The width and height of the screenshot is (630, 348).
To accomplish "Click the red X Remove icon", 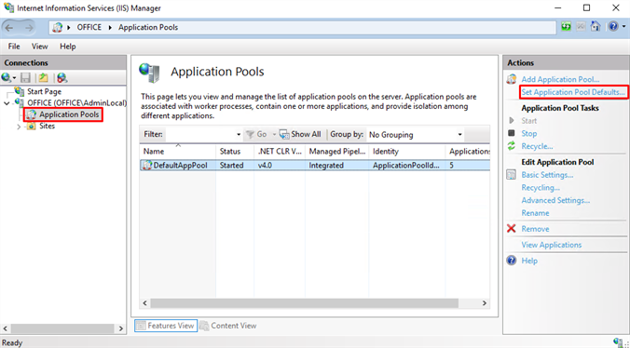I will click(511, 229).
